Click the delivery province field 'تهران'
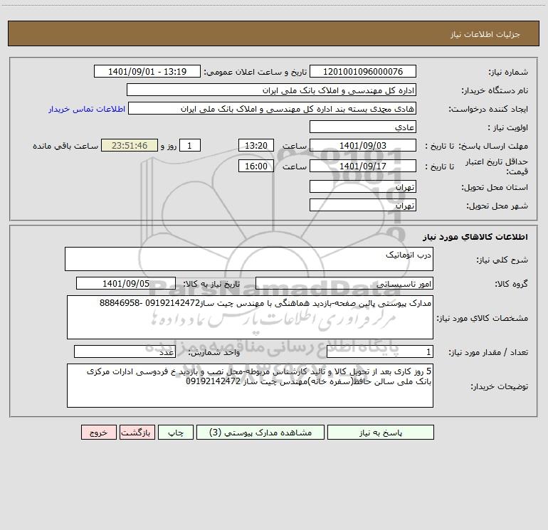Image resolution: width=548 pixels, height=530 pixels. 363,186
